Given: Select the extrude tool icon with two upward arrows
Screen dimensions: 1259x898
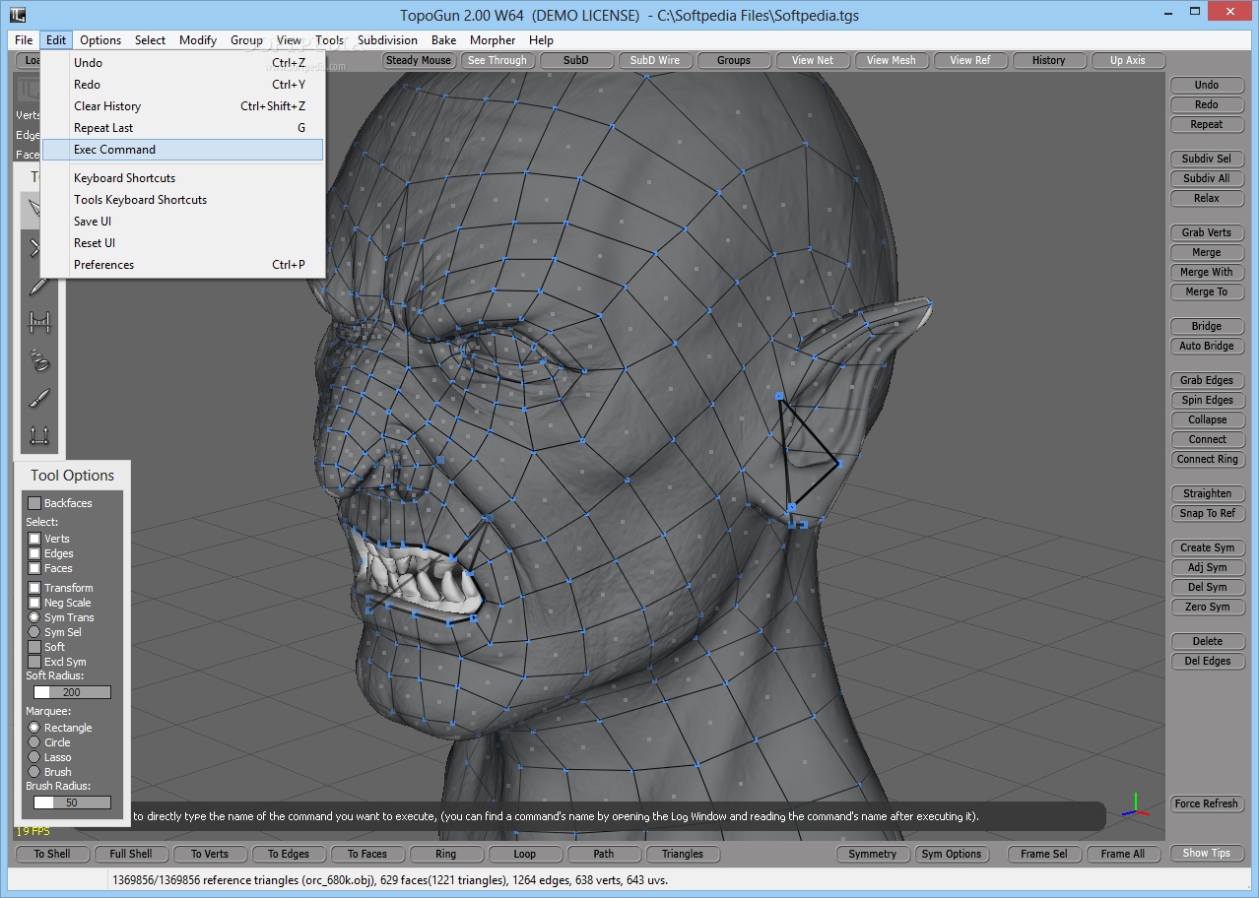Looking at the screenshot, I should coord(39,435).
